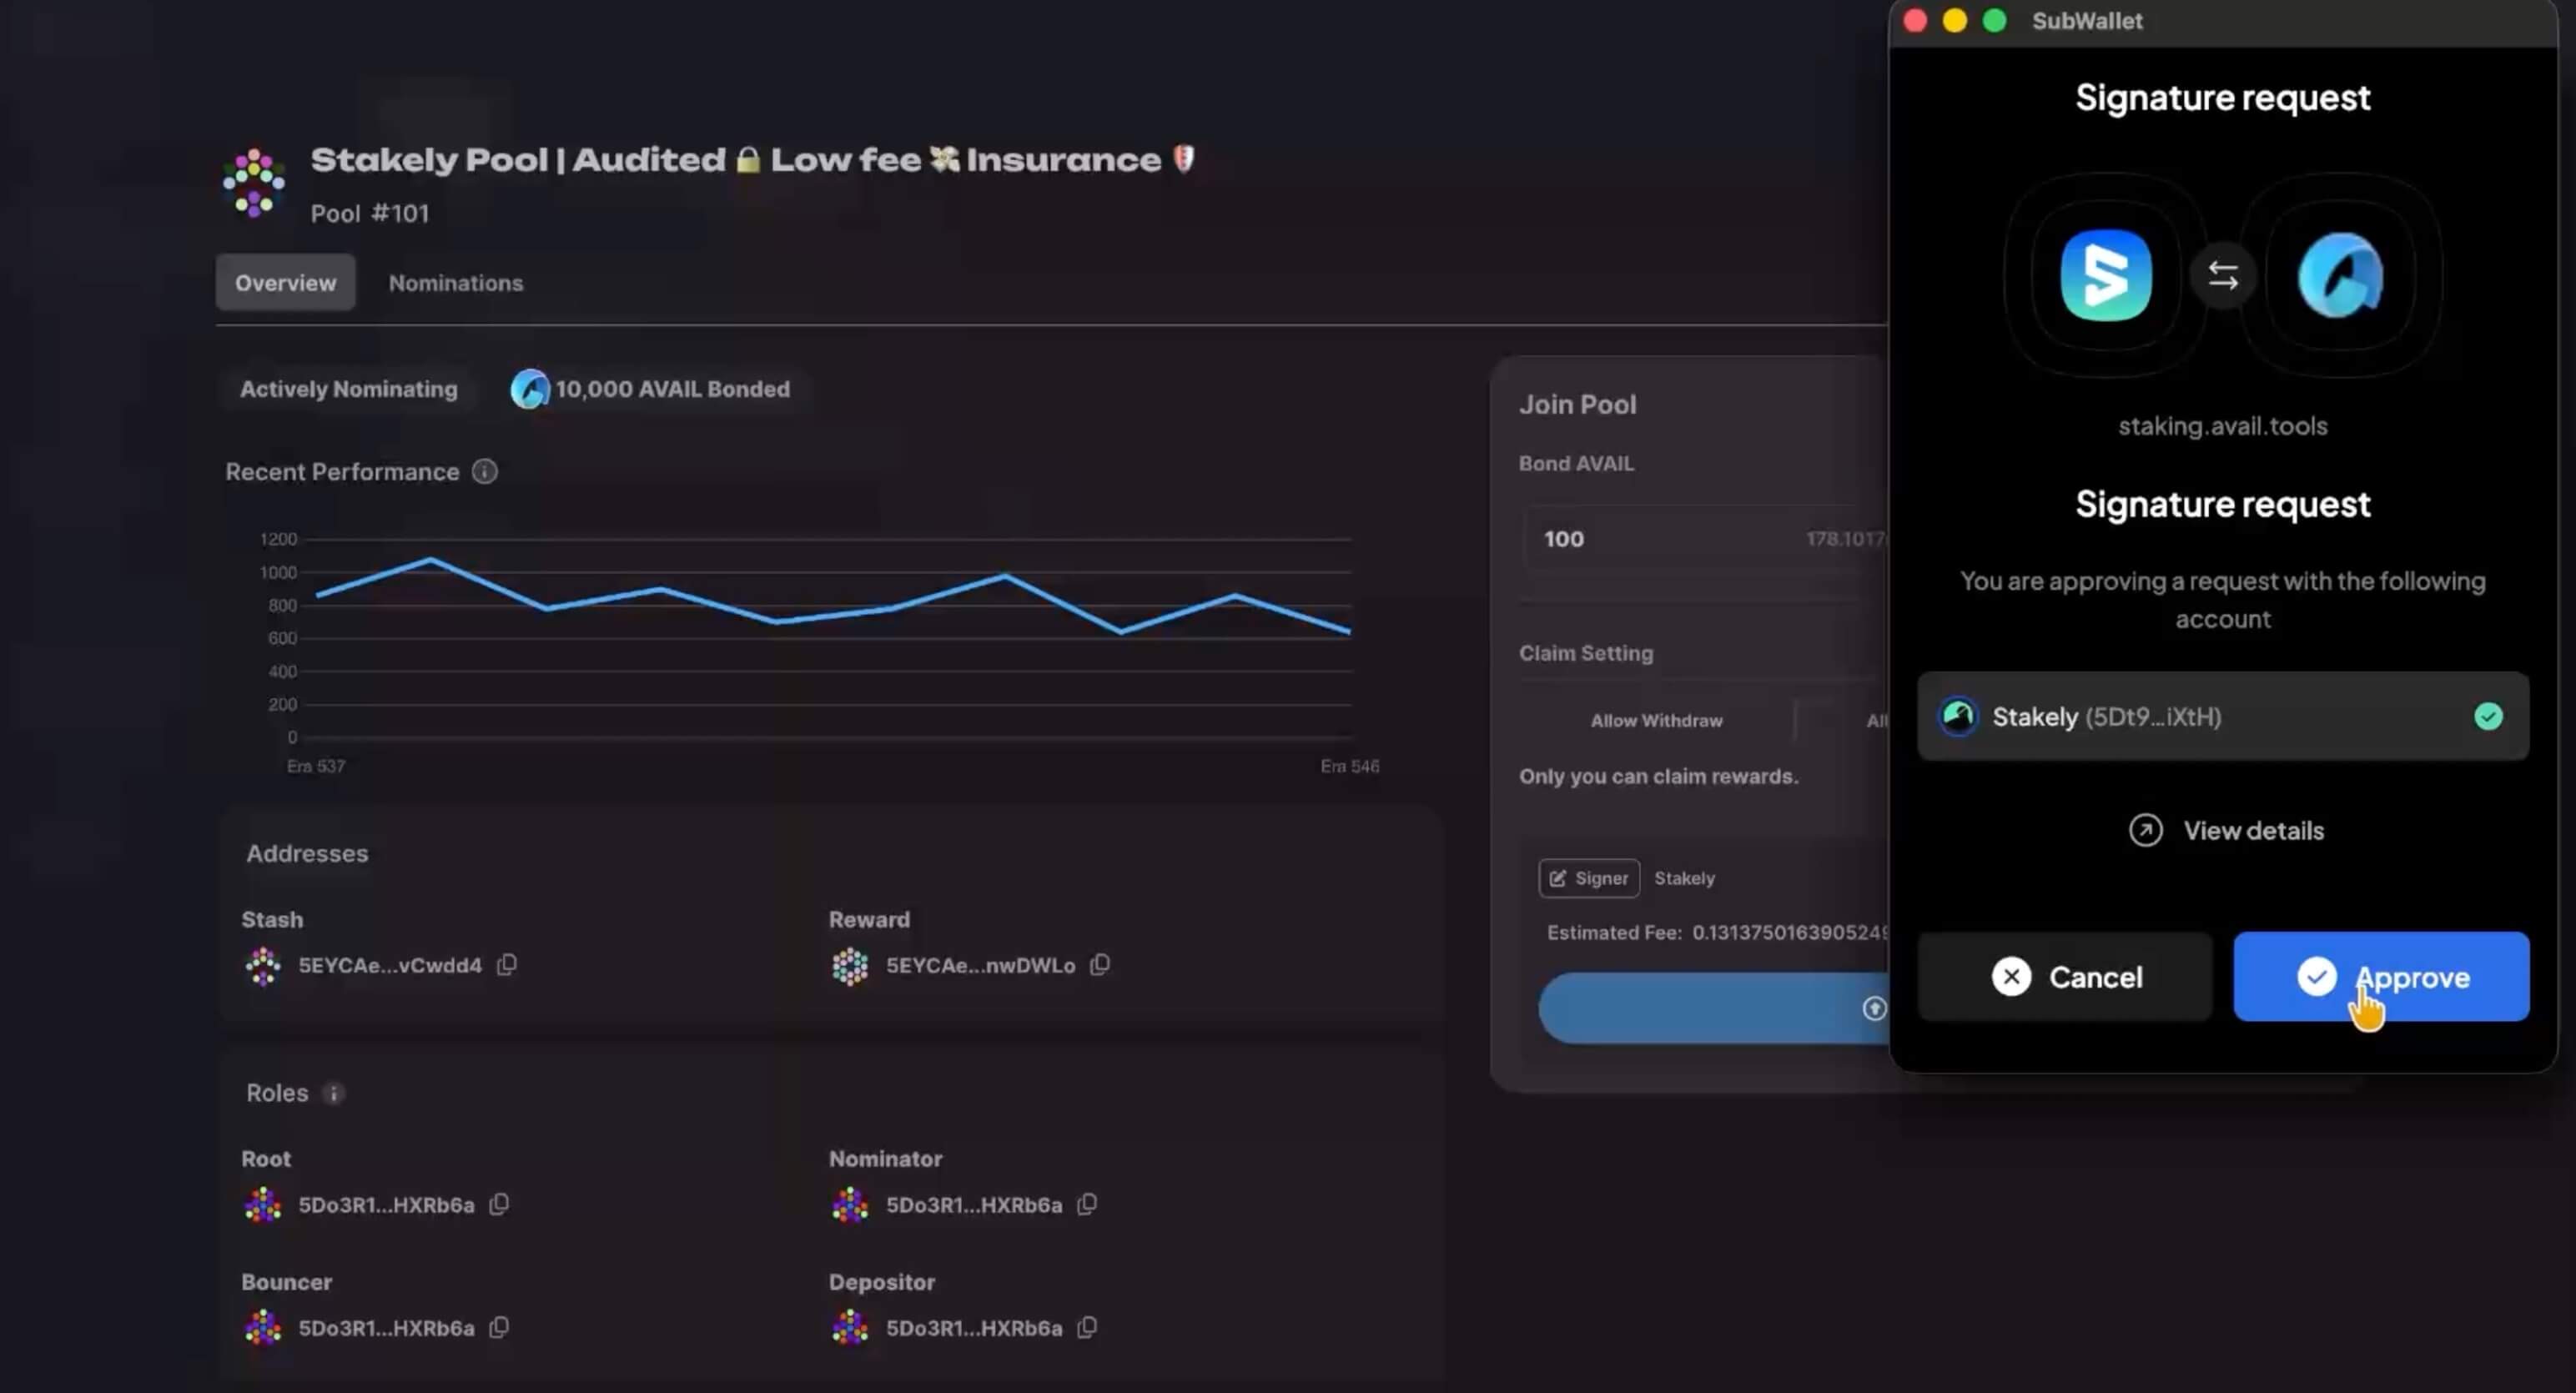
Task: Switch to the Overview tab
Action: click(285, 282)
